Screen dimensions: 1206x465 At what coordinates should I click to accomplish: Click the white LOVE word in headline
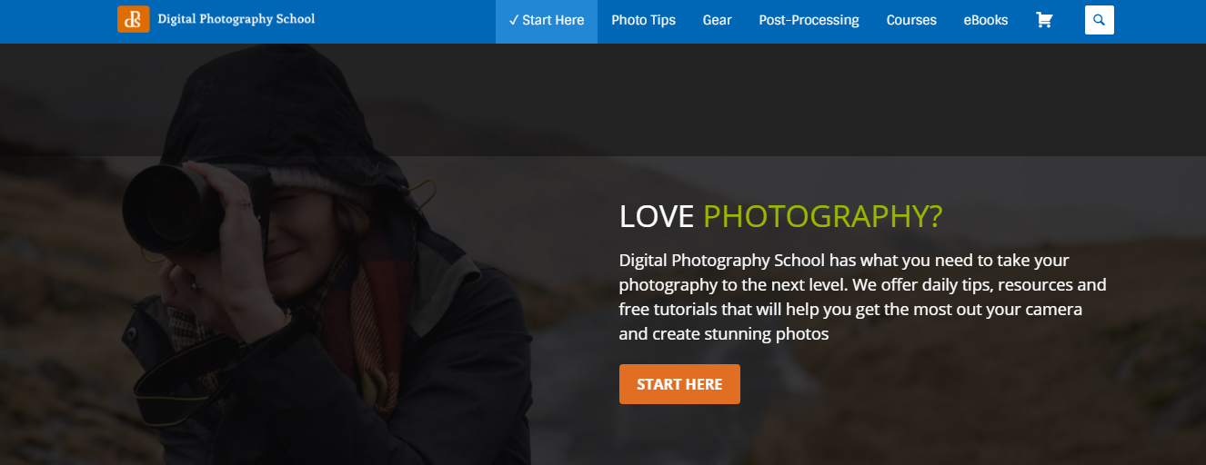[x=657, y=217]
